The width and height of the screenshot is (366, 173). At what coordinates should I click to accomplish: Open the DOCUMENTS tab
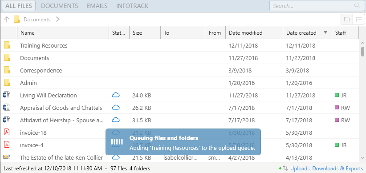pyautogui.click(x=60, y=6)
